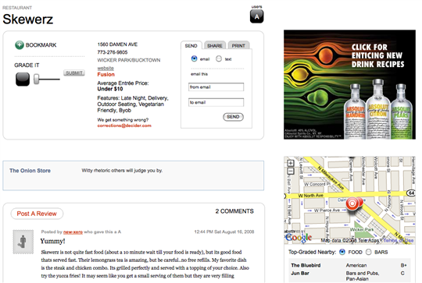The width and height of the screenshot is (422, 283).
Task: Choose the FOOD nearby radio button
Action: click(342, 252)
